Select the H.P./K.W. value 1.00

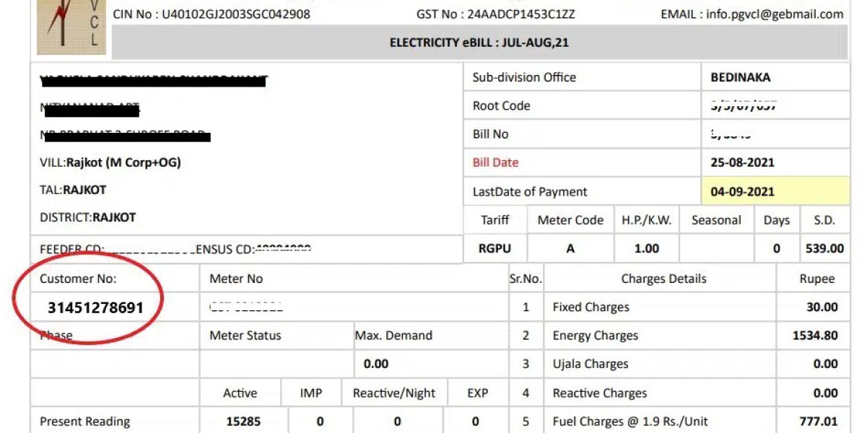[646, 248]
